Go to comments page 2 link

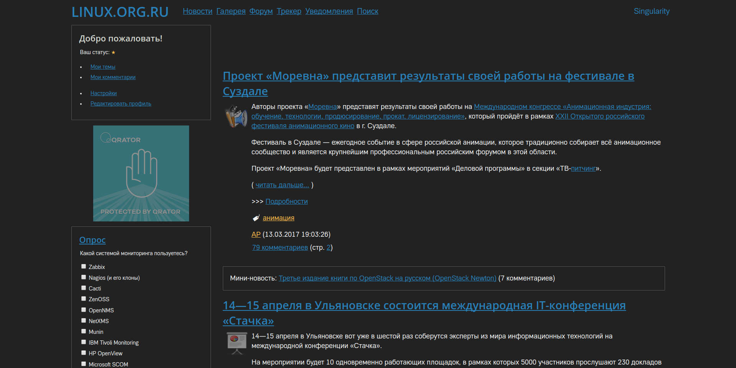328,248
